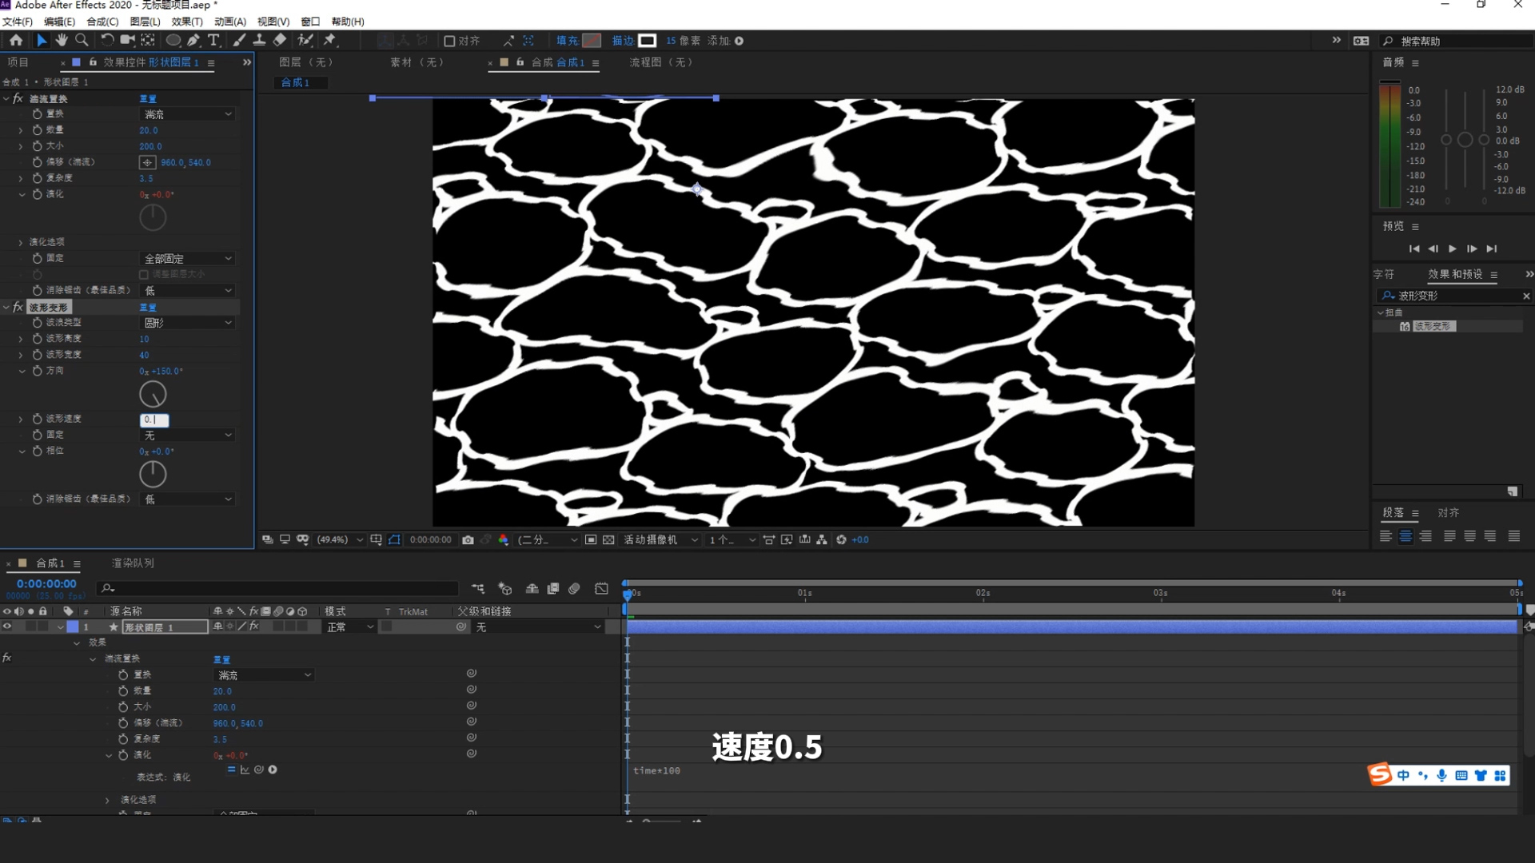Hide 形状图层 1 with eye toggle

click(x=7, y=627)
